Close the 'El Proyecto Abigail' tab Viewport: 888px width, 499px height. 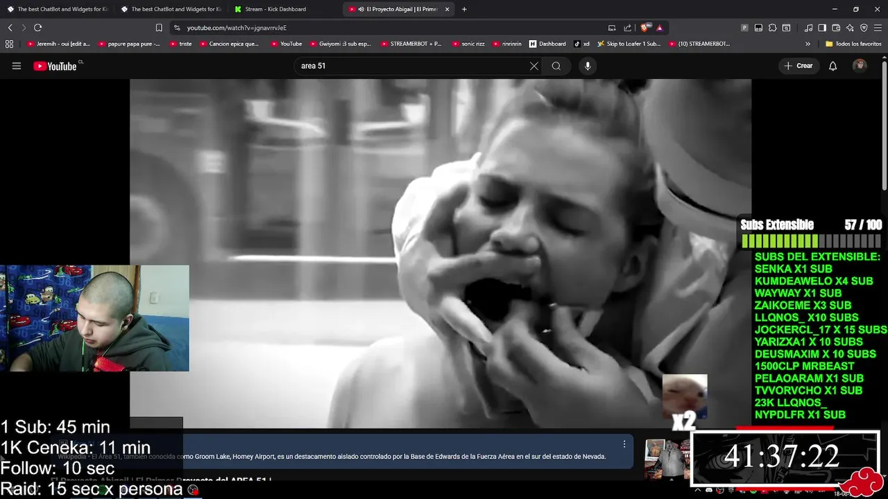pyautogui.click(x=447, y=9)
